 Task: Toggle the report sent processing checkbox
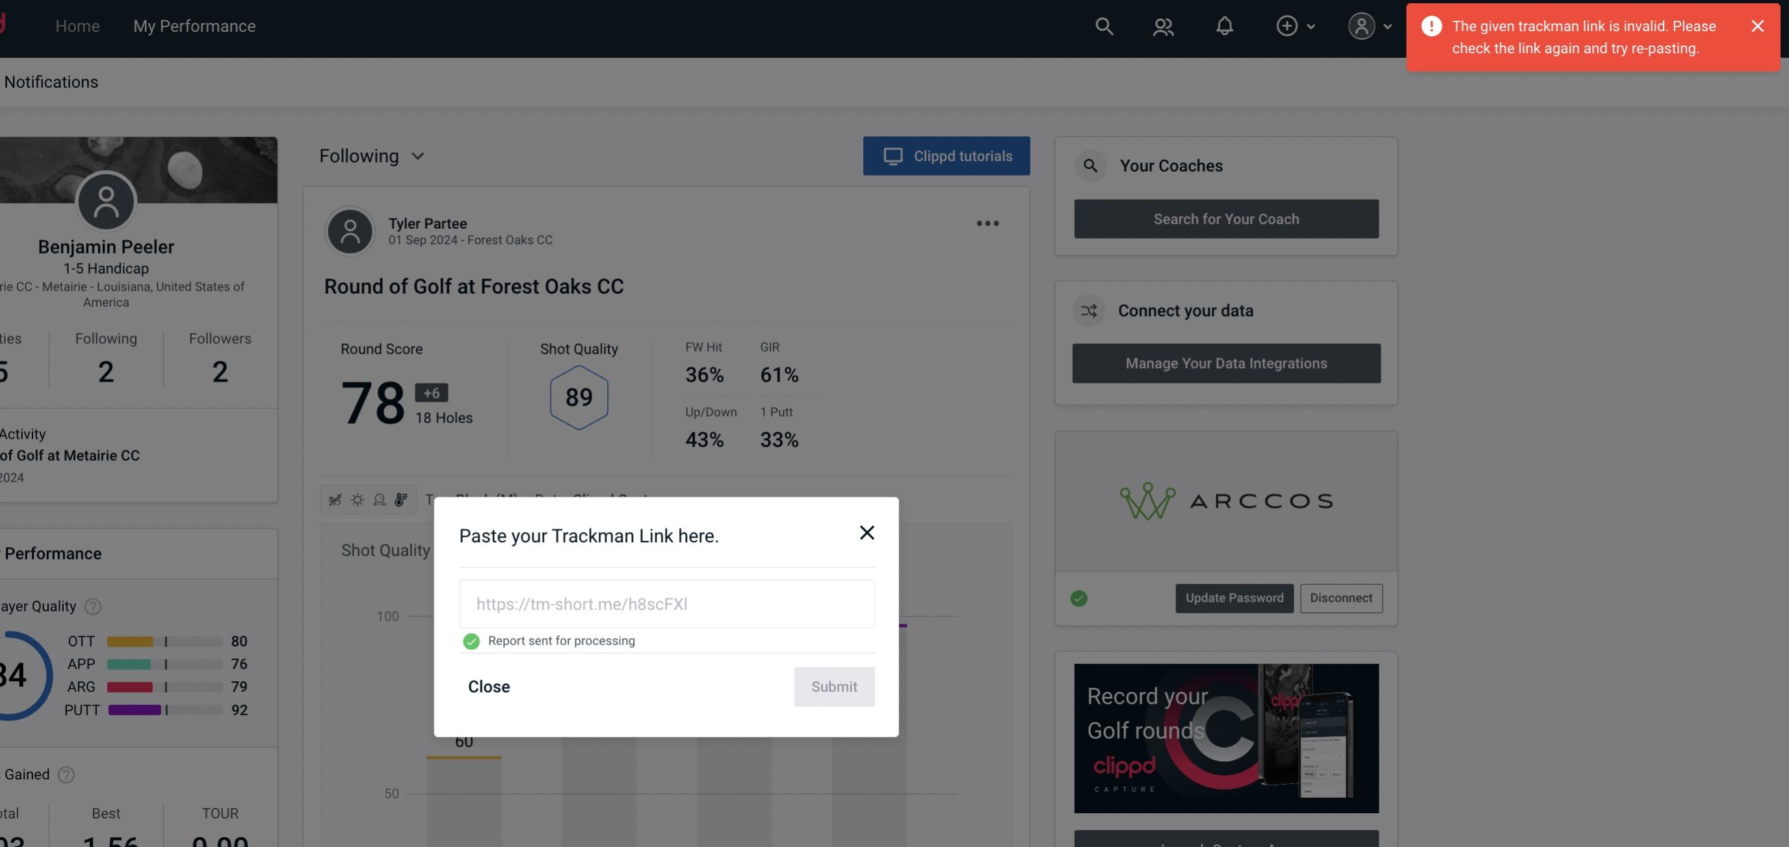(470, 640)
